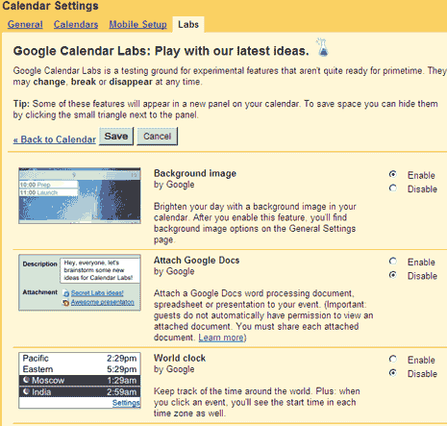Image resolution: width=447 pixels, height=426 pixels.
Task: Disable Attach Google Docs
Action: 393,275
